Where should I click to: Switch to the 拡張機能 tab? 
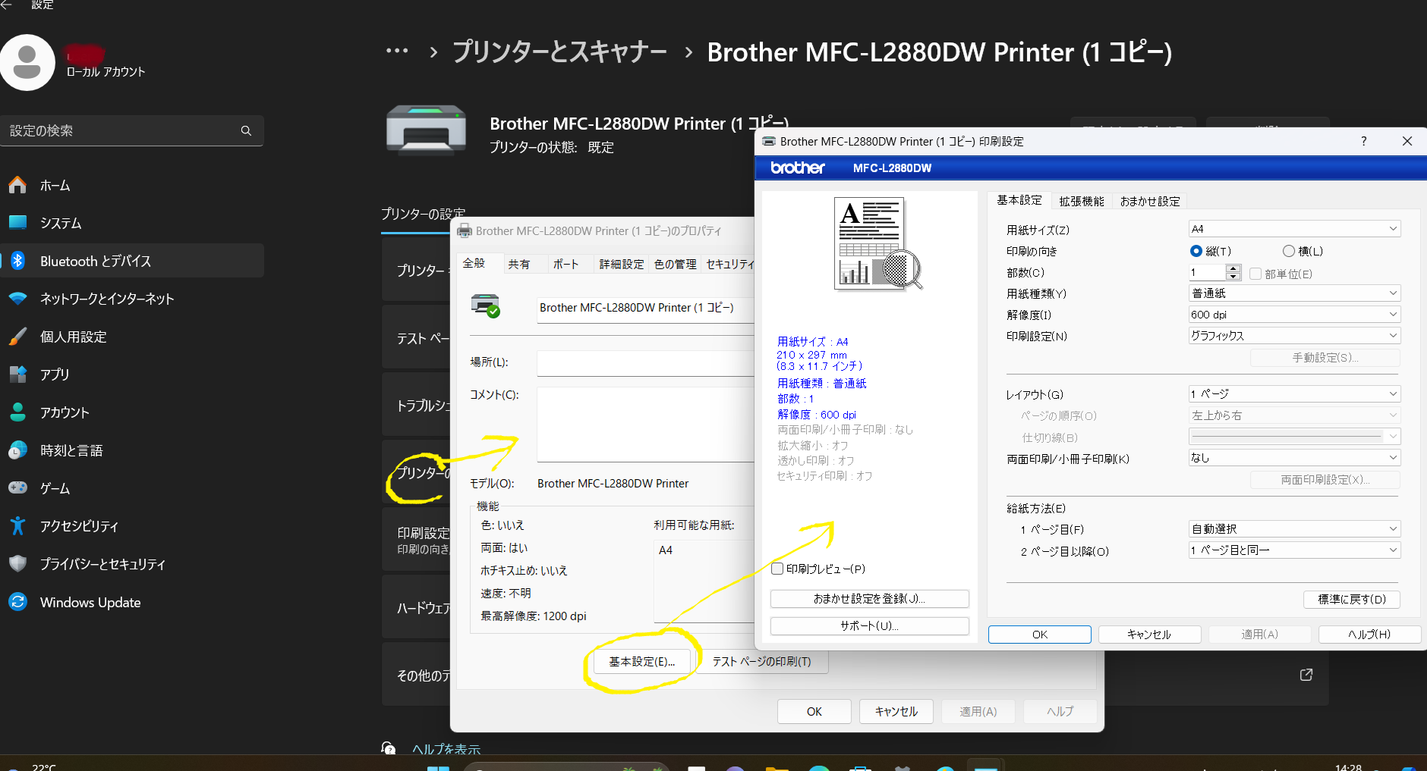[x=1082, y=201]
